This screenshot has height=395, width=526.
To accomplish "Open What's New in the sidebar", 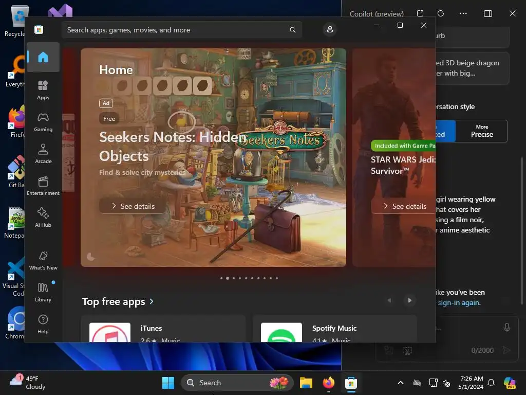I will (x=43, y=260).
